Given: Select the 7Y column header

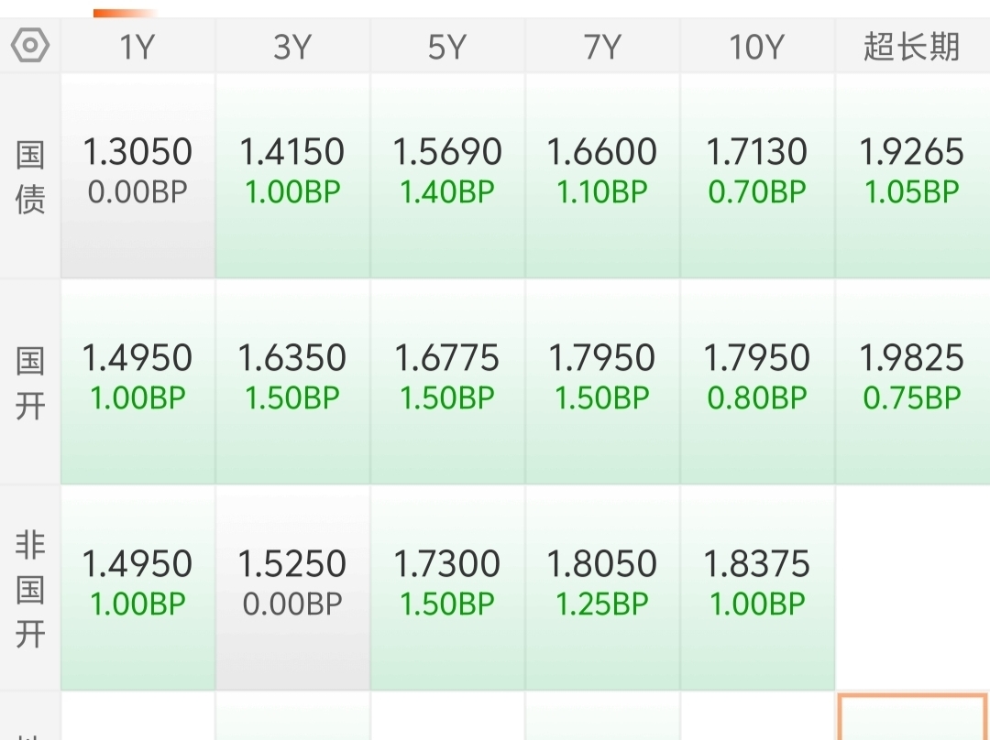Looking at the screenshot, I should point(602,46).
